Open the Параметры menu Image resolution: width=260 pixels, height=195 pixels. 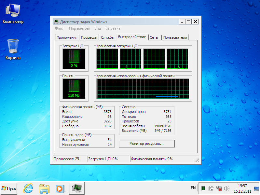(x=79, y=28)
